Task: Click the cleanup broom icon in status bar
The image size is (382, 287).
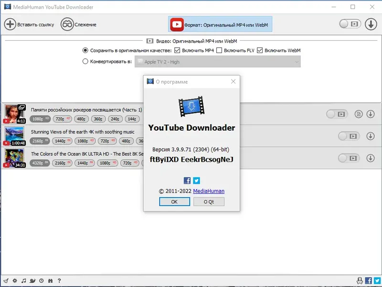Action: click(x=5, y=282)
